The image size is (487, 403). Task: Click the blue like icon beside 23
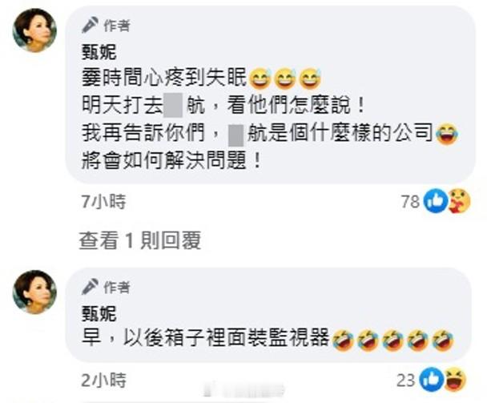click(431, 380)
